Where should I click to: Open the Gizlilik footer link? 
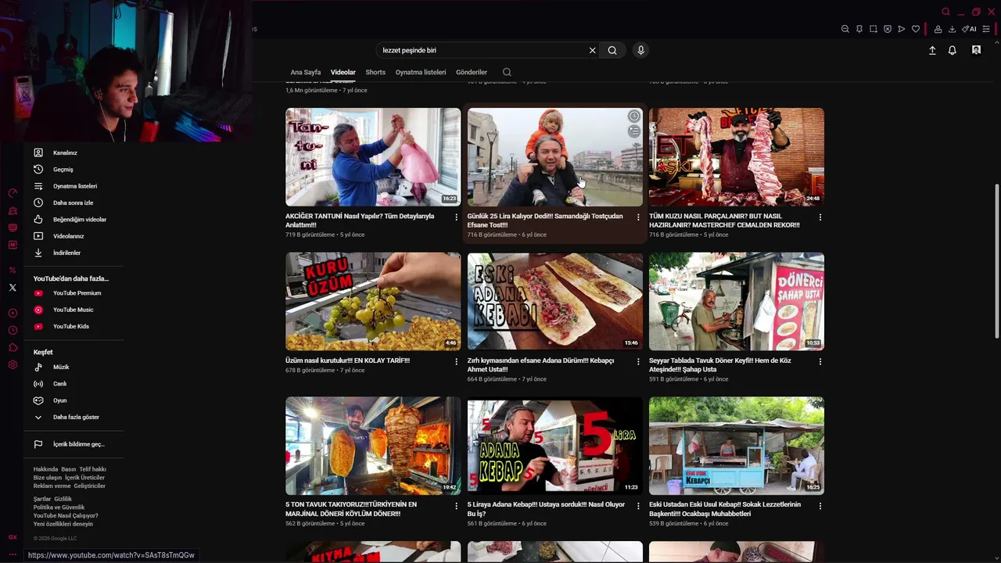[63, 499]
